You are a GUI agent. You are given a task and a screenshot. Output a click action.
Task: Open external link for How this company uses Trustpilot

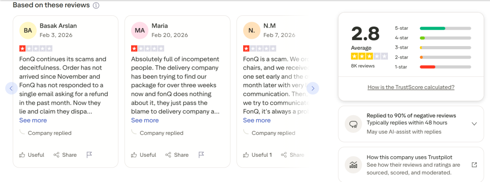coord(474,165)
